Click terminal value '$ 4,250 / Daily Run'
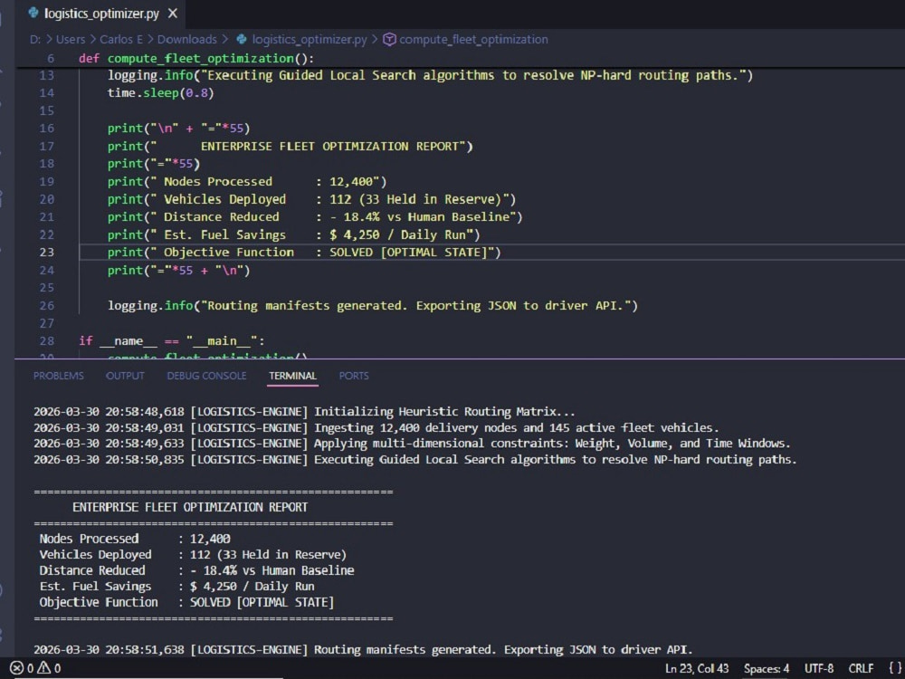This screenshot has height=679, width=905. tap(252, 586)
